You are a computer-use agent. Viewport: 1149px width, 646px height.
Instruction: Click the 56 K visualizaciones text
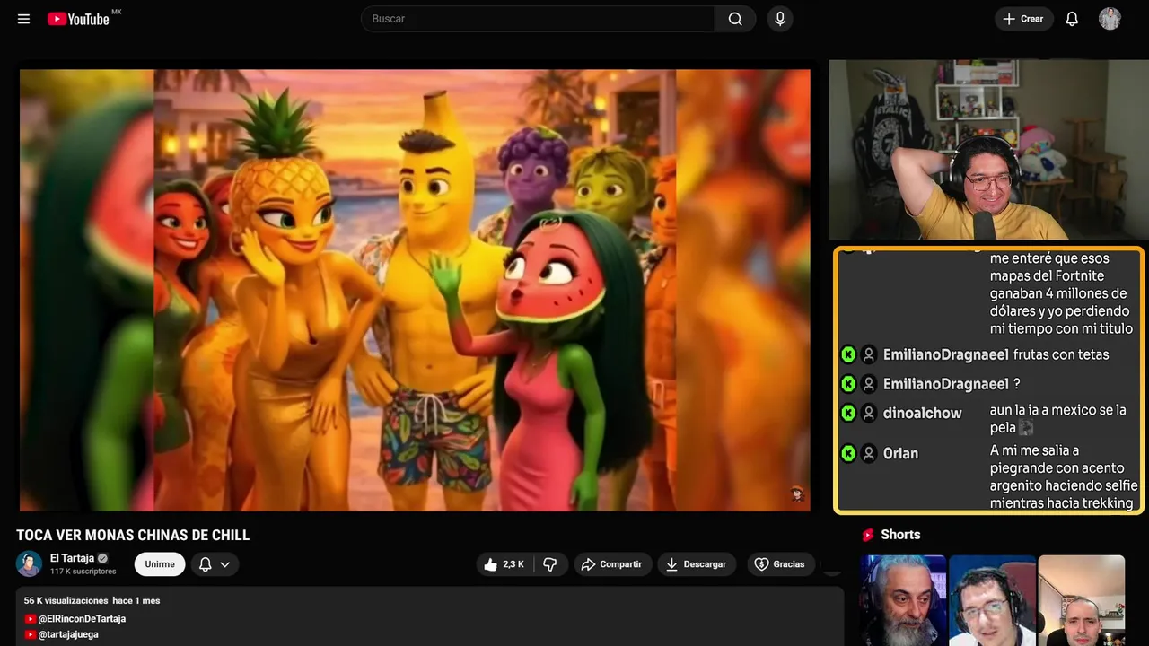tap(66, 600)
